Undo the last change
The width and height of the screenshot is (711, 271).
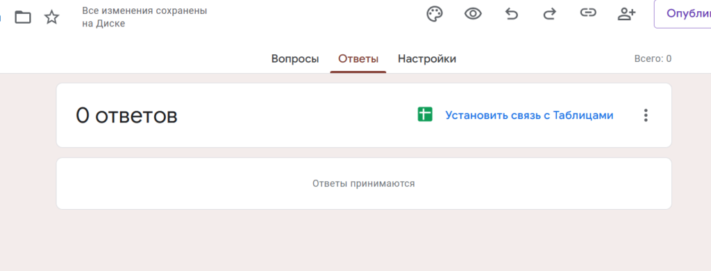(x=512, y=15)
